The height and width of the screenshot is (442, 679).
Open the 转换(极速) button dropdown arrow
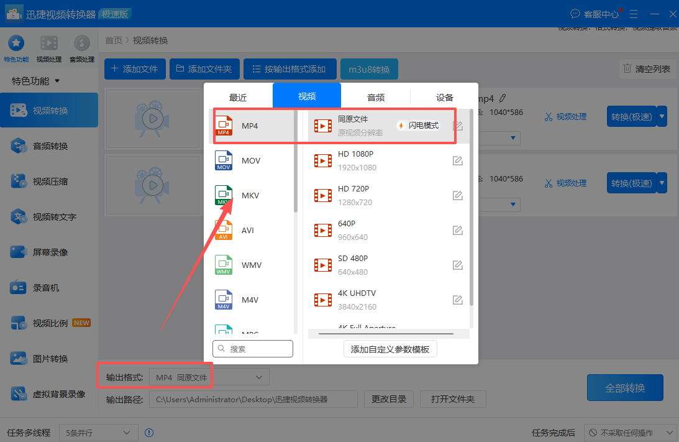pyautogui.click(x=660, y=116)
